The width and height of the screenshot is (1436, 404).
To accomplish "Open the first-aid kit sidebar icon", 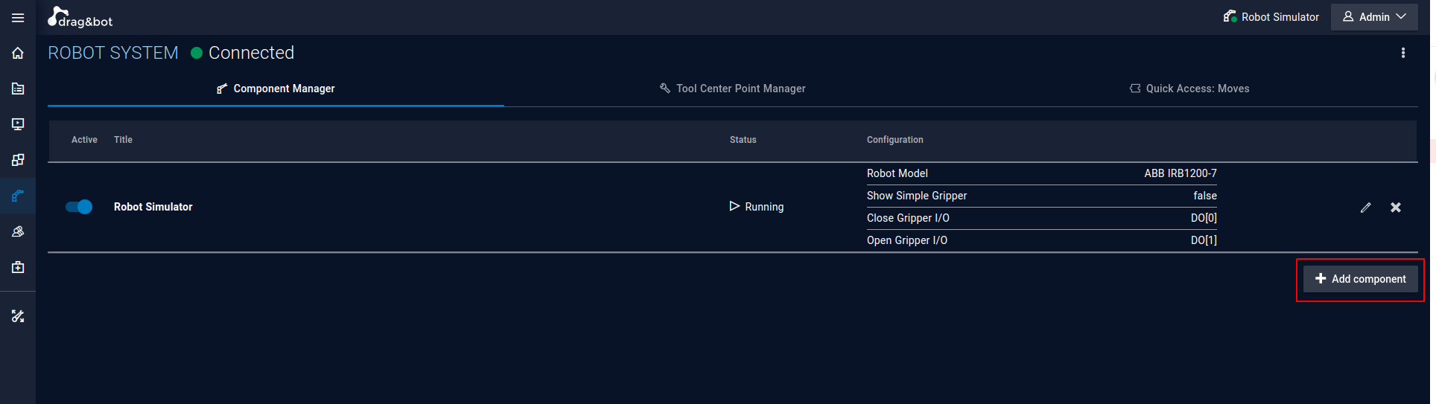I will click(18, 267).
